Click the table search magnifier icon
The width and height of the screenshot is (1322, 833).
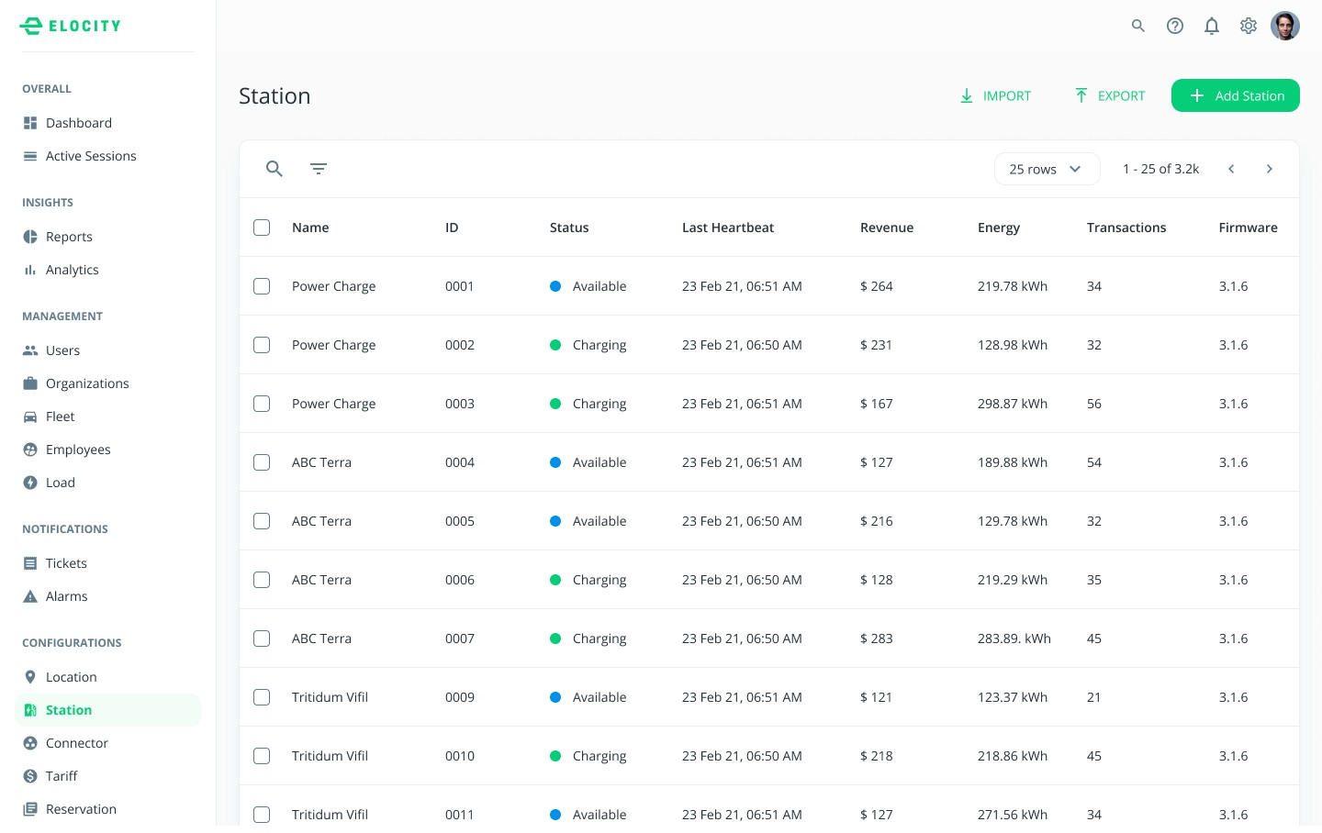tap(274, 169)
